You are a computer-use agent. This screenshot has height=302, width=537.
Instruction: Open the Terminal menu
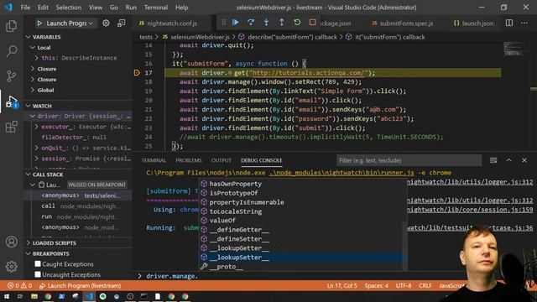click(156, 8)
